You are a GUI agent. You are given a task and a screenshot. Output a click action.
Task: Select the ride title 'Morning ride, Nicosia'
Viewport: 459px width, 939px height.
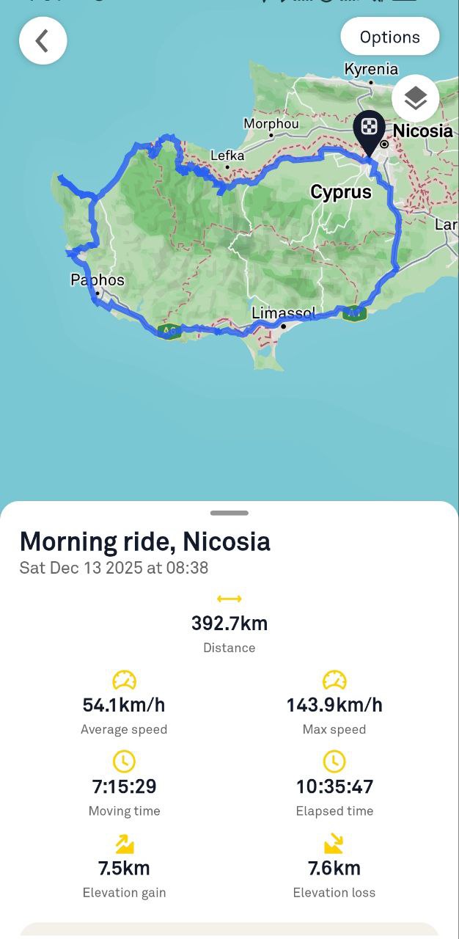coord(144,541)
